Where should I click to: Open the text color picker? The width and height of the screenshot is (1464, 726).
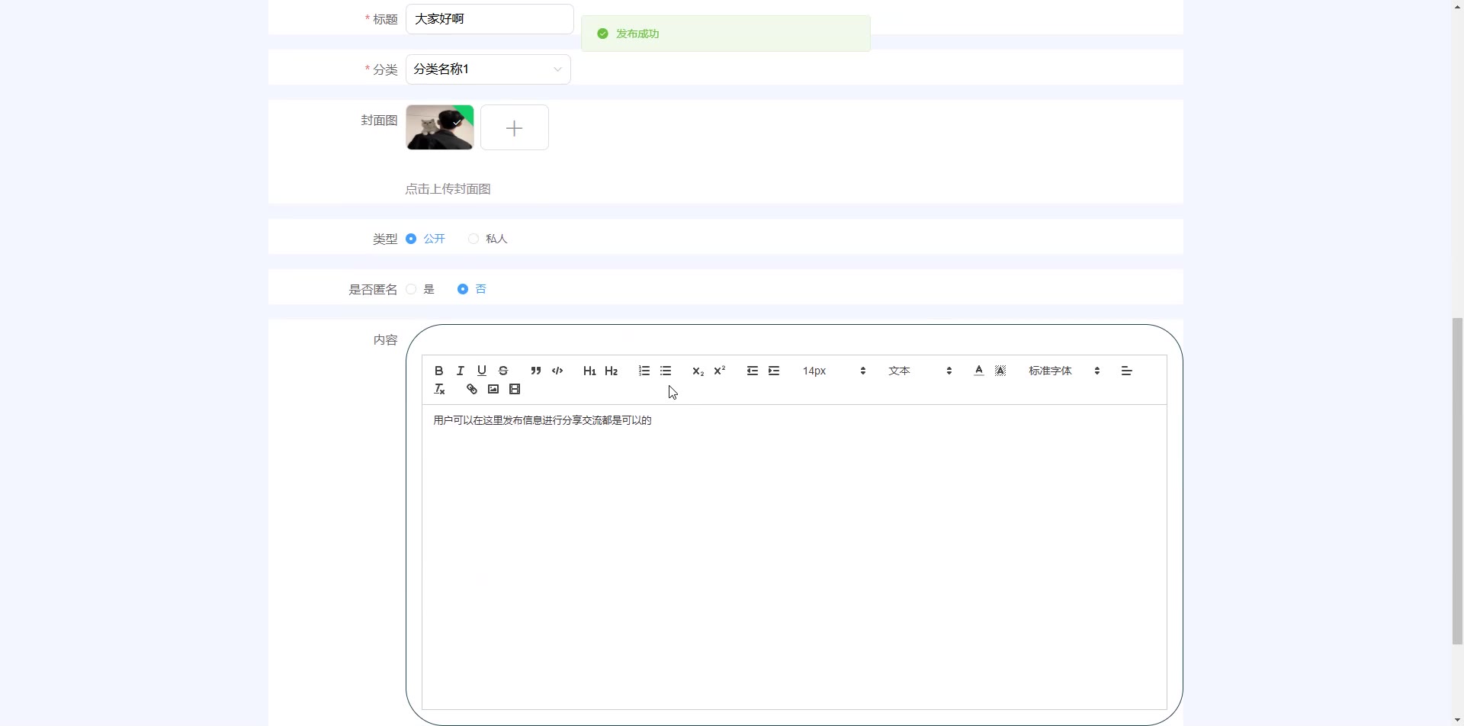(x=979, y=371)
